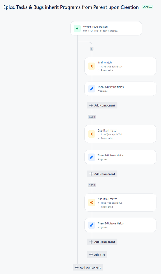
Task: Click the ENABLED status badge
Action: pyautogui.click(x=147, y=7)
